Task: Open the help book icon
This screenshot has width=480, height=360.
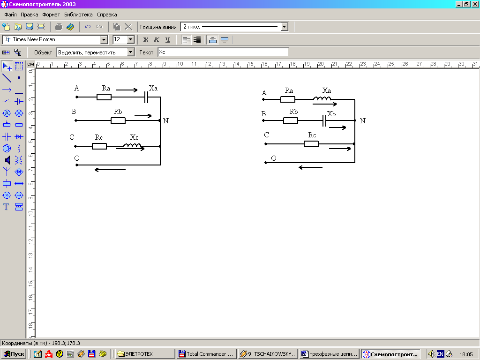Action: pos(70,27)
